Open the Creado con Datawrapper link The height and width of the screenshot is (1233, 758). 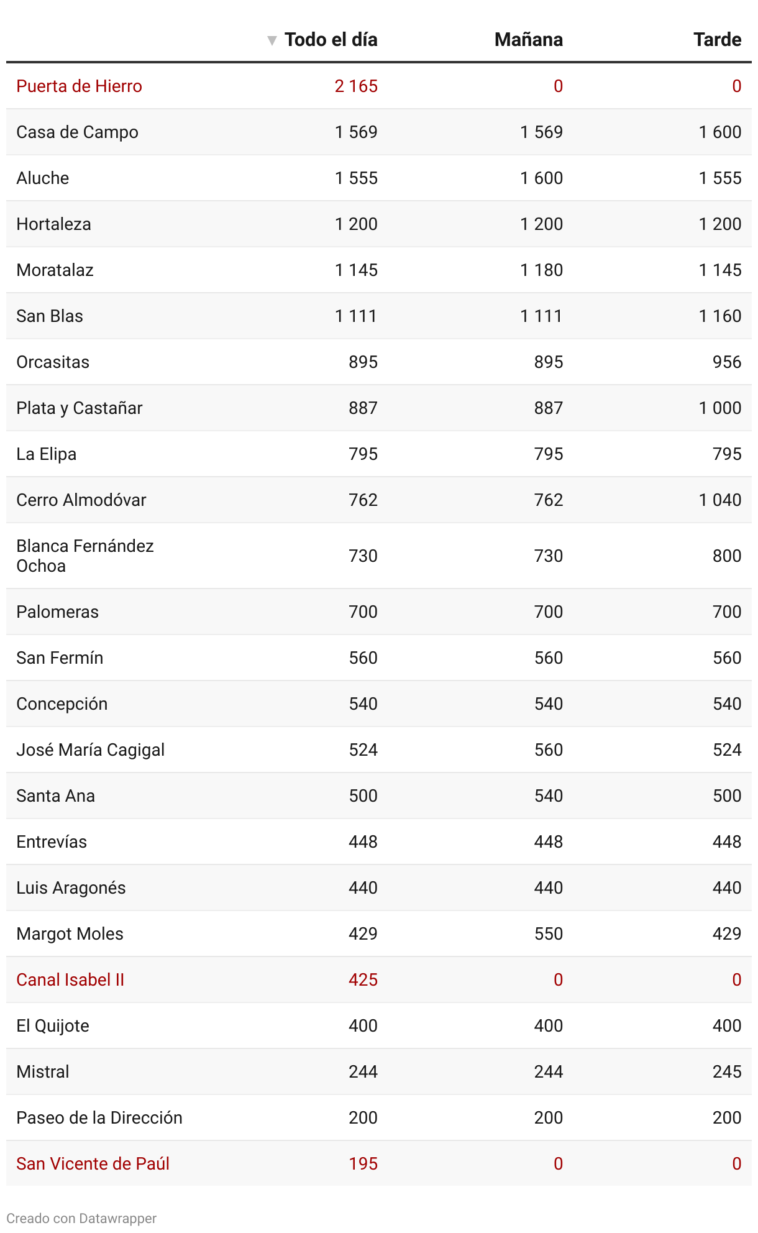point(81,1218)
